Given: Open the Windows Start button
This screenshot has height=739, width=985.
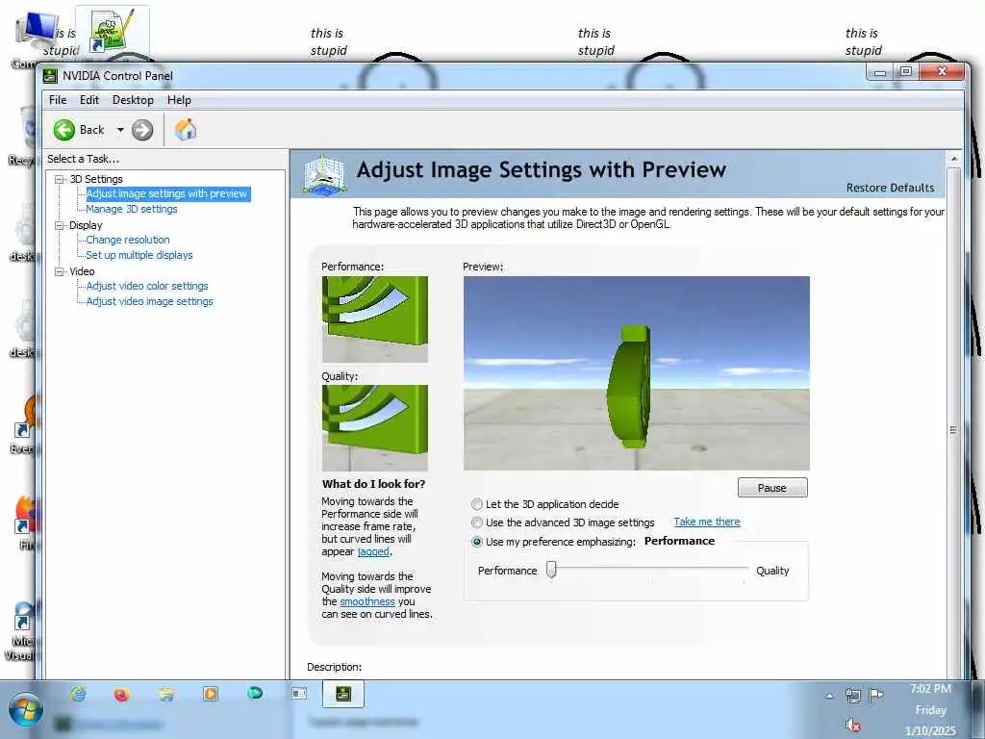Looking at the screenshot, I should 25,710.
